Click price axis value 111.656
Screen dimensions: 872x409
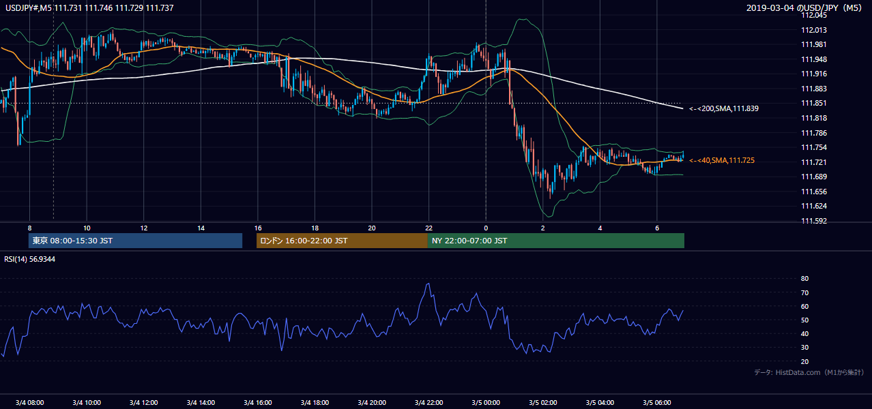[x=815, y=192]
